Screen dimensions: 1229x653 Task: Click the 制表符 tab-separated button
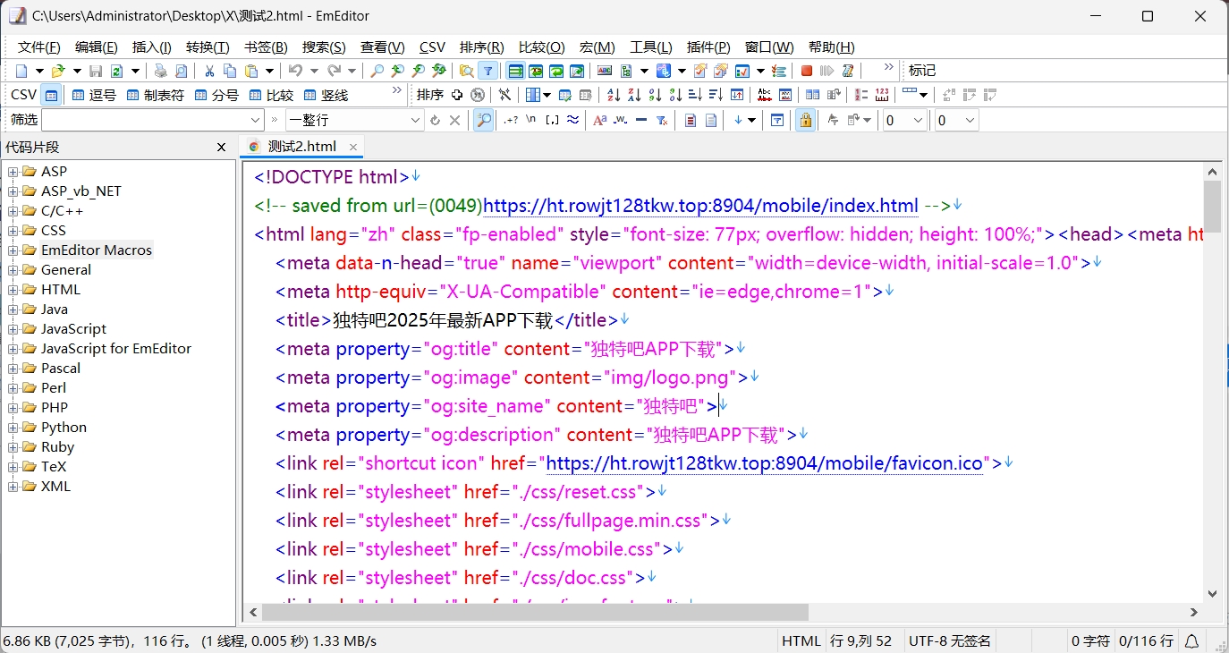click(155, 95)
